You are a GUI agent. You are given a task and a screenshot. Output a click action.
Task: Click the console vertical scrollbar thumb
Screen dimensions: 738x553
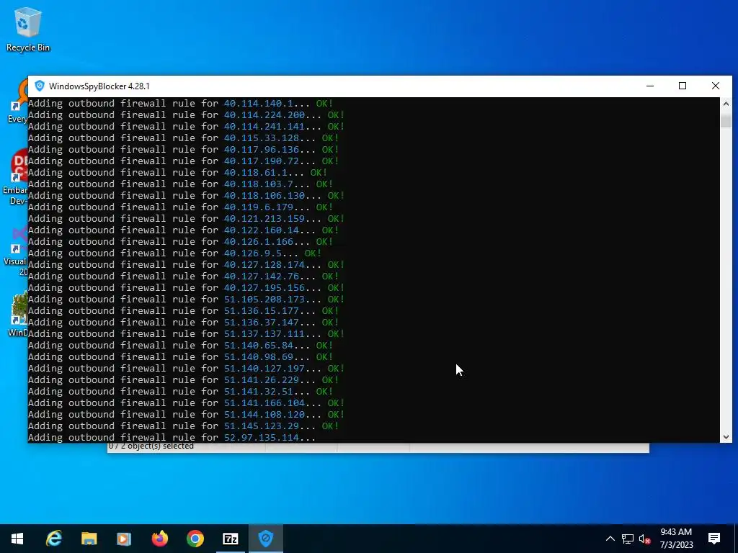(726, 120)
